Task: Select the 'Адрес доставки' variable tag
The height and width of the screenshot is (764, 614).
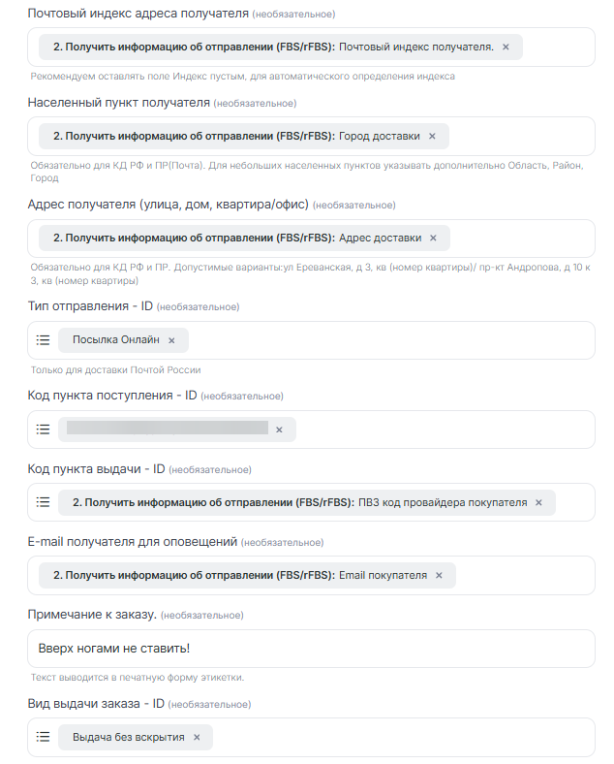Action: coord(232,239)
